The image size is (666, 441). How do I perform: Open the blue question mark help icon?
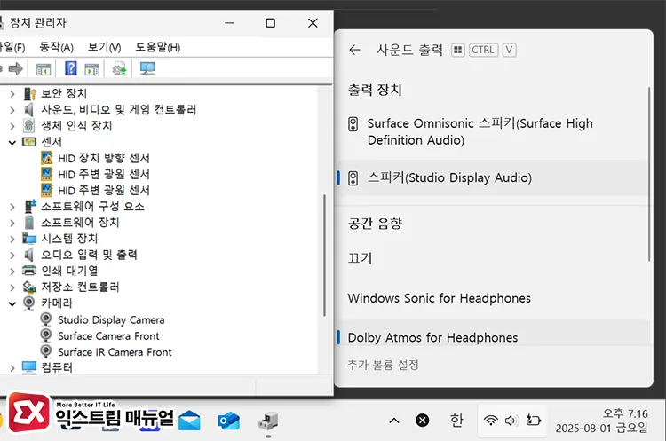coord(70,68)
